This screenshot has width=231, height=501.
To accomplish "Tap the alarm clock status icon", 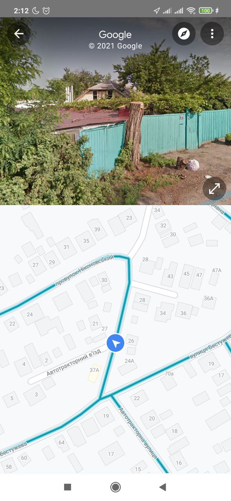I will click(46, 11).
